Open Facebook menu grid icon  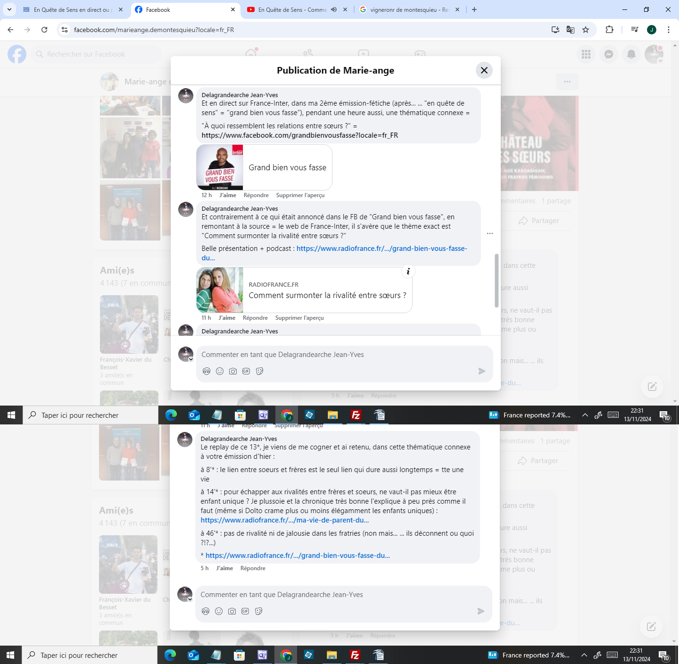pos(586,54)
